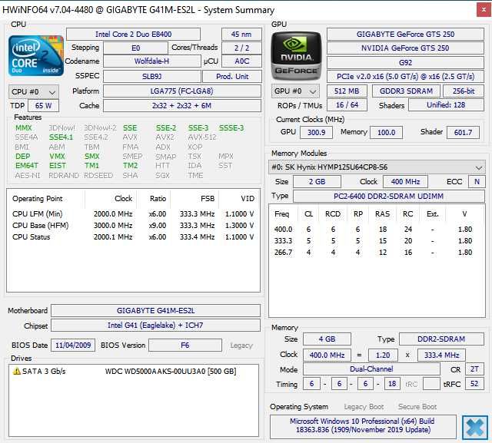Click the Intel G41 (Eaglelake) + ICH7 chipset field

[x=155, y=326]
